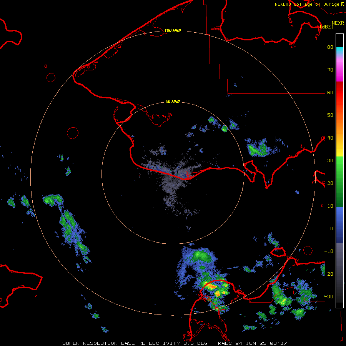346x346 pixels.
Task: Click the 0 value on dBZ scale
Action: (331, 229)
